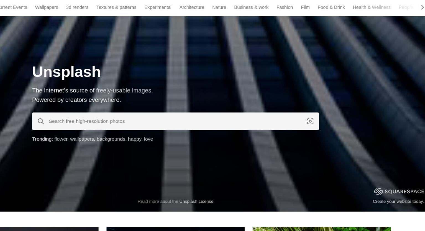Click 'Powered by creators everywhere.' text
The image size is (425, 231).
click(76, 100)
